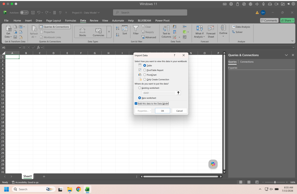Collapse the ribbon with the chevron

(292, 41)
